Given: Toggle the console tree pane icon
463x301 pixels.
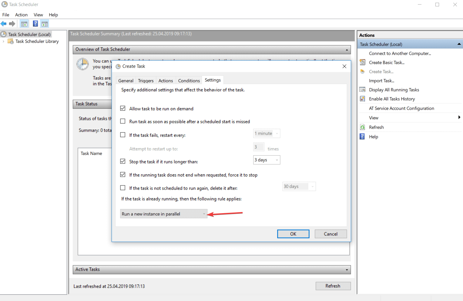Looking at the screenshot, I should 24,24.
